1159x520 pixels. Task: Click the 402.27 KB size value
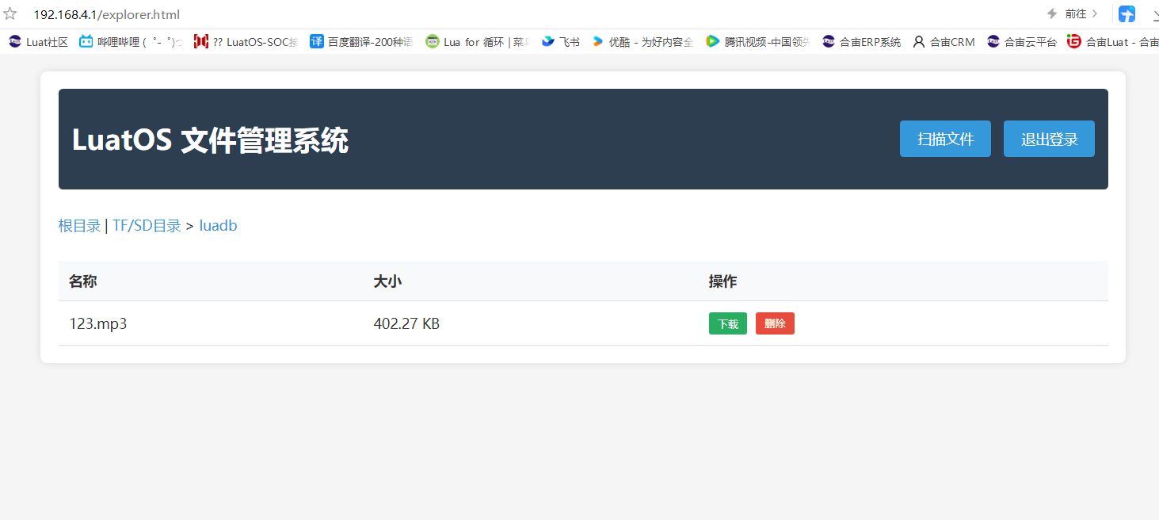(406, 323)
